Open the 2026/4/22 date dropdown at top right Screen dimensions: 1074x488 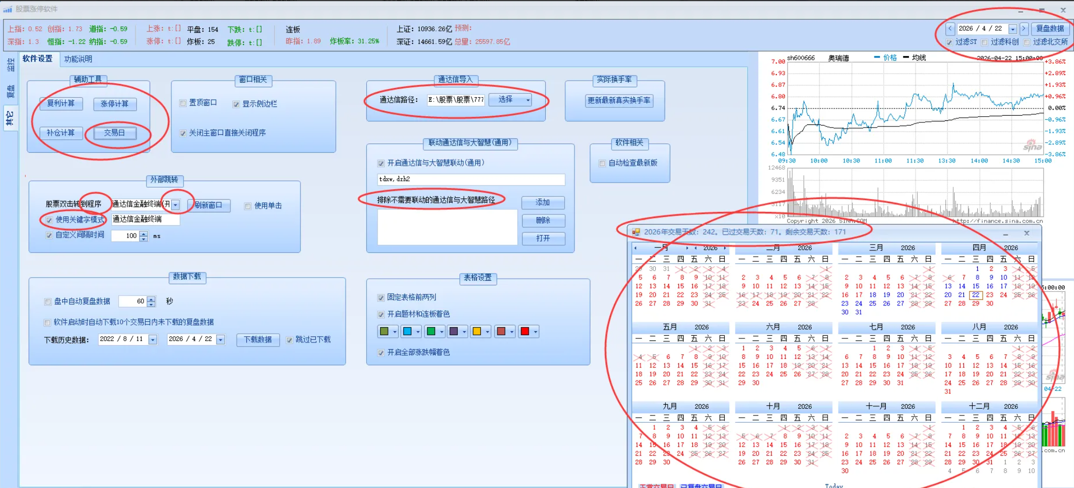pyautogui.click(x=1012, y=29)
